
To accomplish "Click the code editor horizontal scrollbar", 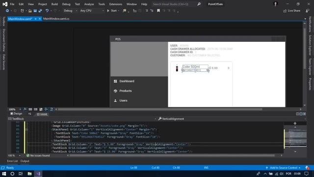I will pyautogui.click(x=172, y=155).
